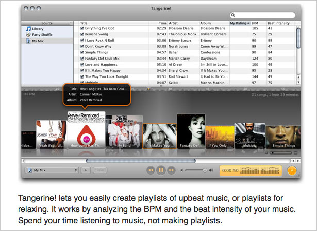317x231 pixels.
Task: Click the Save button
Action: pos(100,170)
